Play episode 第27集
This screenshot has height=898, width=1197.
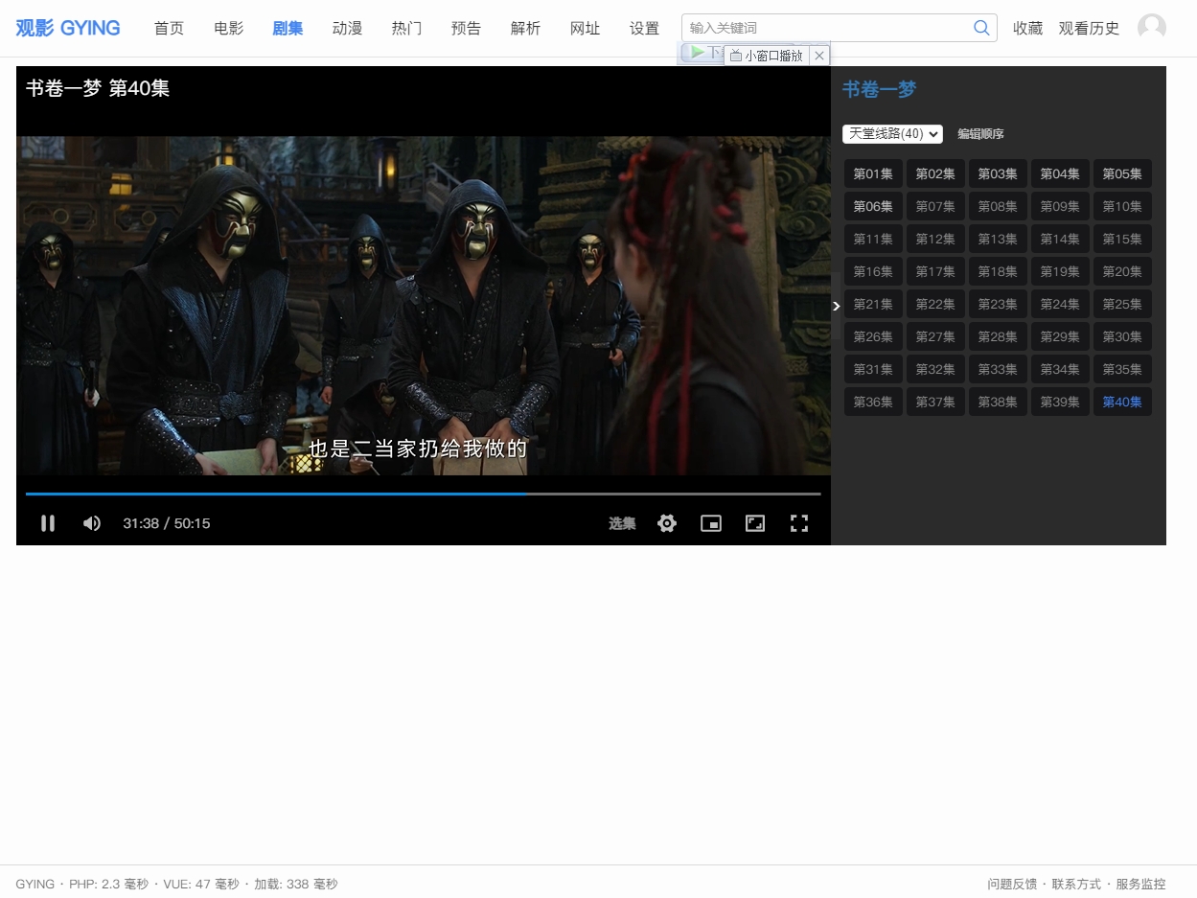point(935,336)
